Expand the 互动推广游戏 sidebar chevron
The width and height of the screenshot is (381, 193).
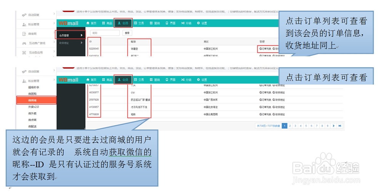54,42
